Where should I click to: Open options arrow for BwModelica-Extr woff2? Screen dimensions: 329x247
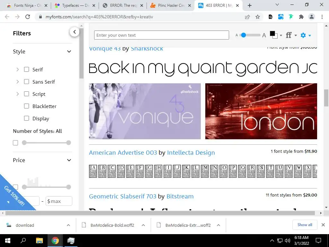pos(218,225)
